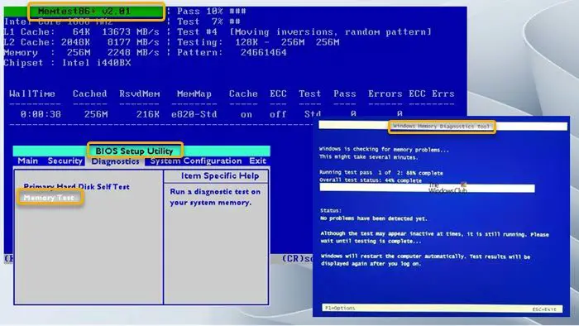Click the L2 Cache 2048K speed line
This screenshot has height=326, width=579.
coord(82,42)
